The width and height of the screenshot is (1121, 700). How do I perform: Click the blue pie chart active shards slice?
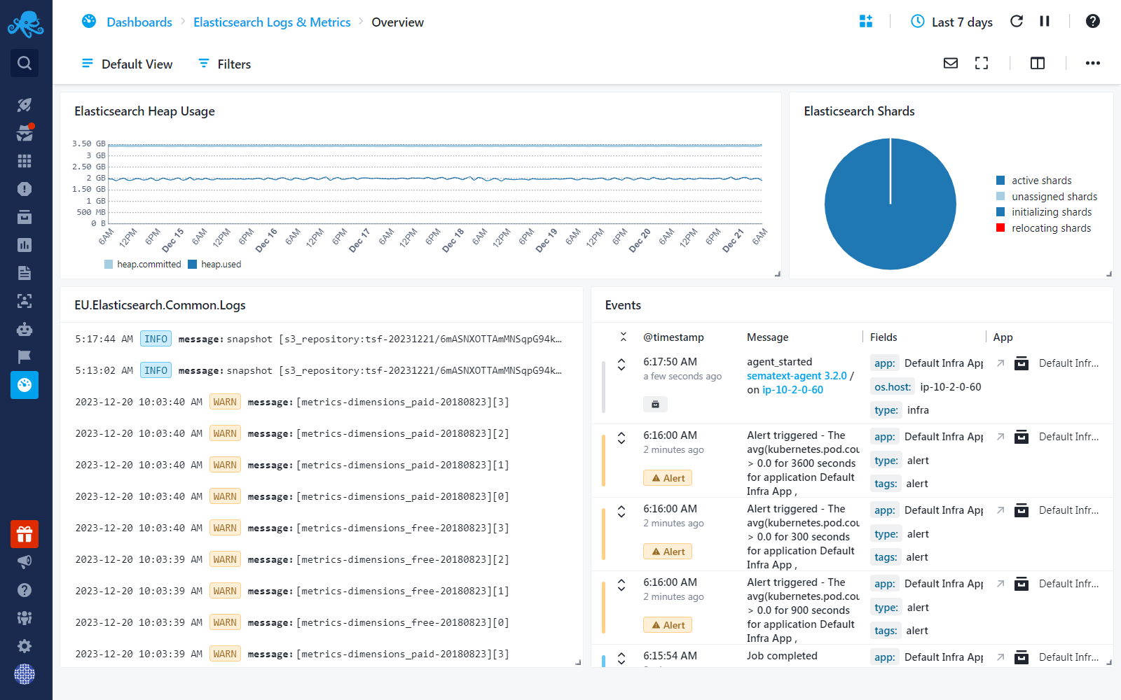point(890,204)
